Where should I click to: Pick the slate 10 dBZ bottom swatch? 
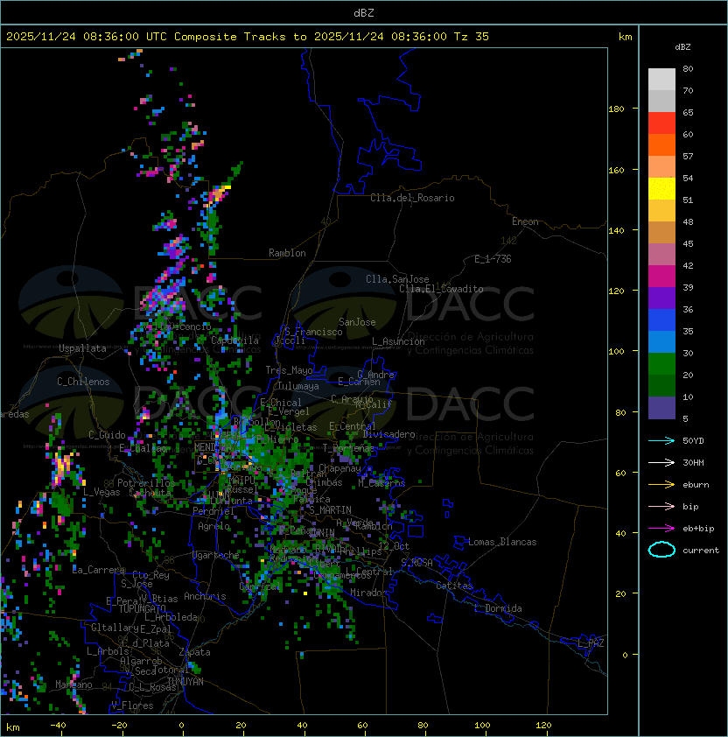pos(661,408)
